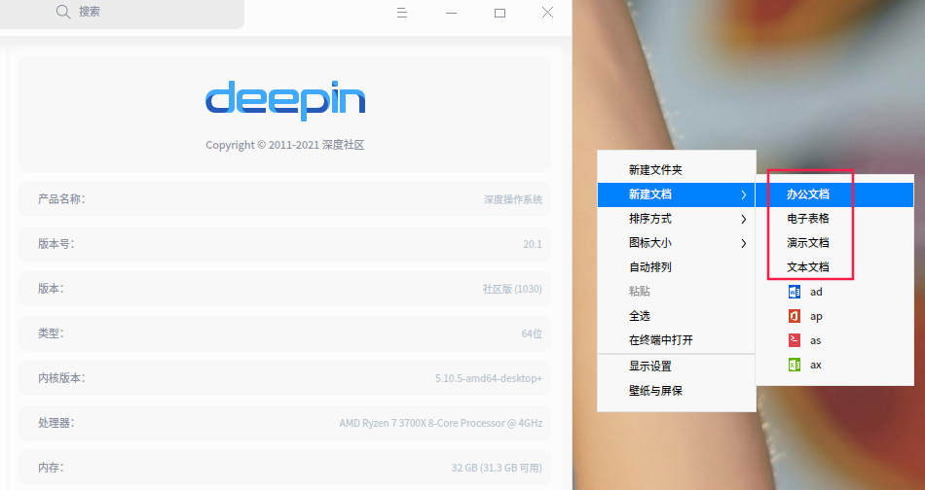
Task: Expand the 排序方式 submenu arrow
Action: [x=743, y=219]
